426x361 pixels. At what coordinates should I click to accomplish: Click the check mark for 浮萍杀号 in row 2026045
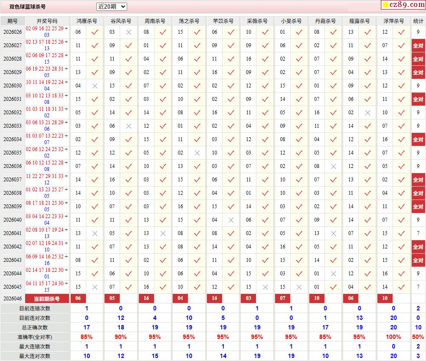click(x=401, y=287)
